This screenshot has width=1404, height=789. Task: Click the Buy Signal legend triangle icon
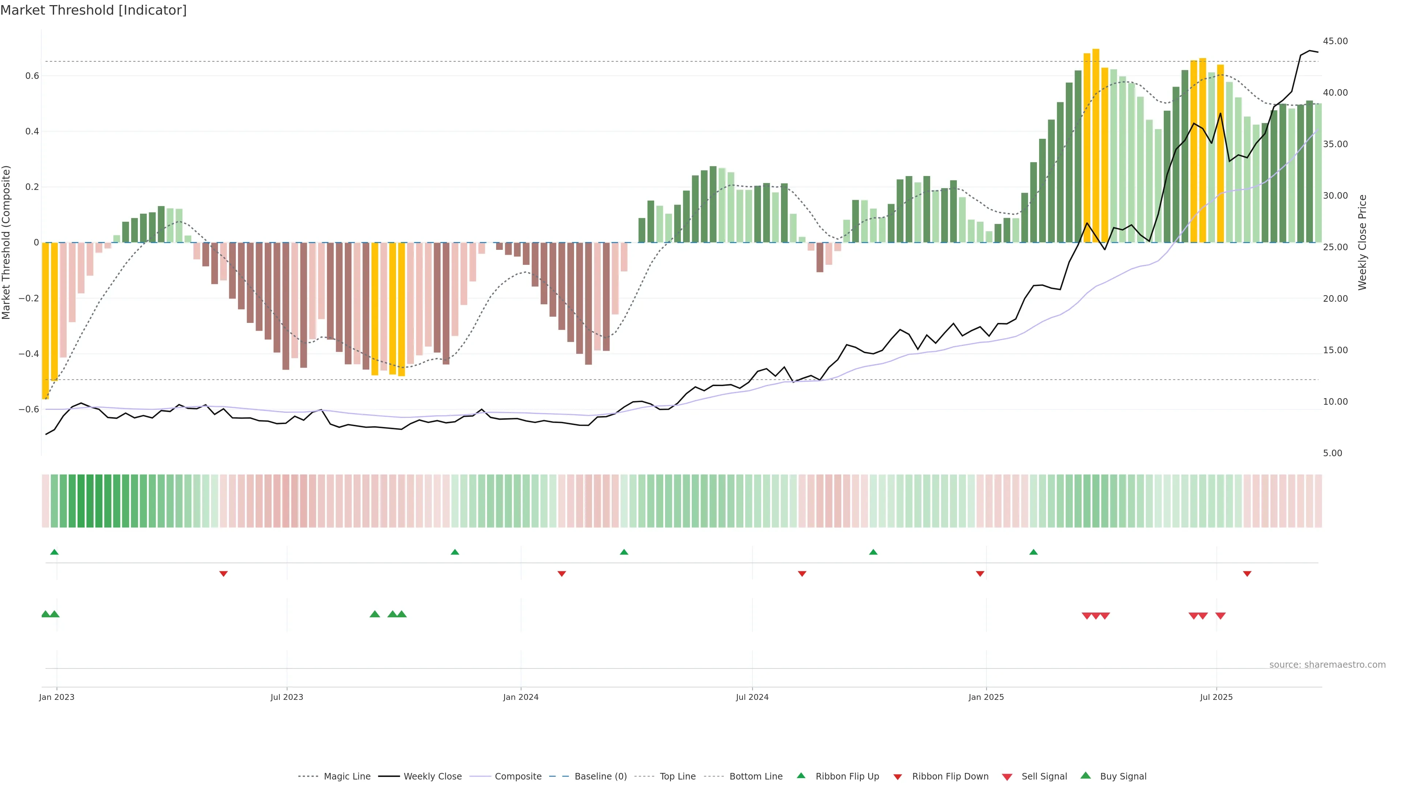tap(1086, 775)
